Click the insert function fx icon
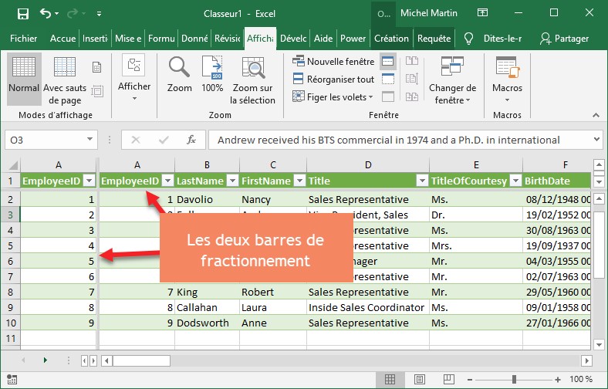This screenshot has width=608, height=389. pos(191,140)
